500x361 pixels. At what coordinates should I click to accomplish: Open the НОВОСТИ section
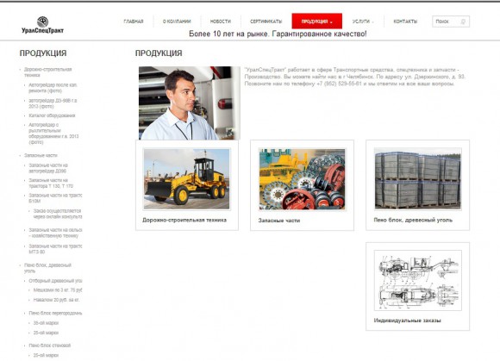[x=221, y=22]
